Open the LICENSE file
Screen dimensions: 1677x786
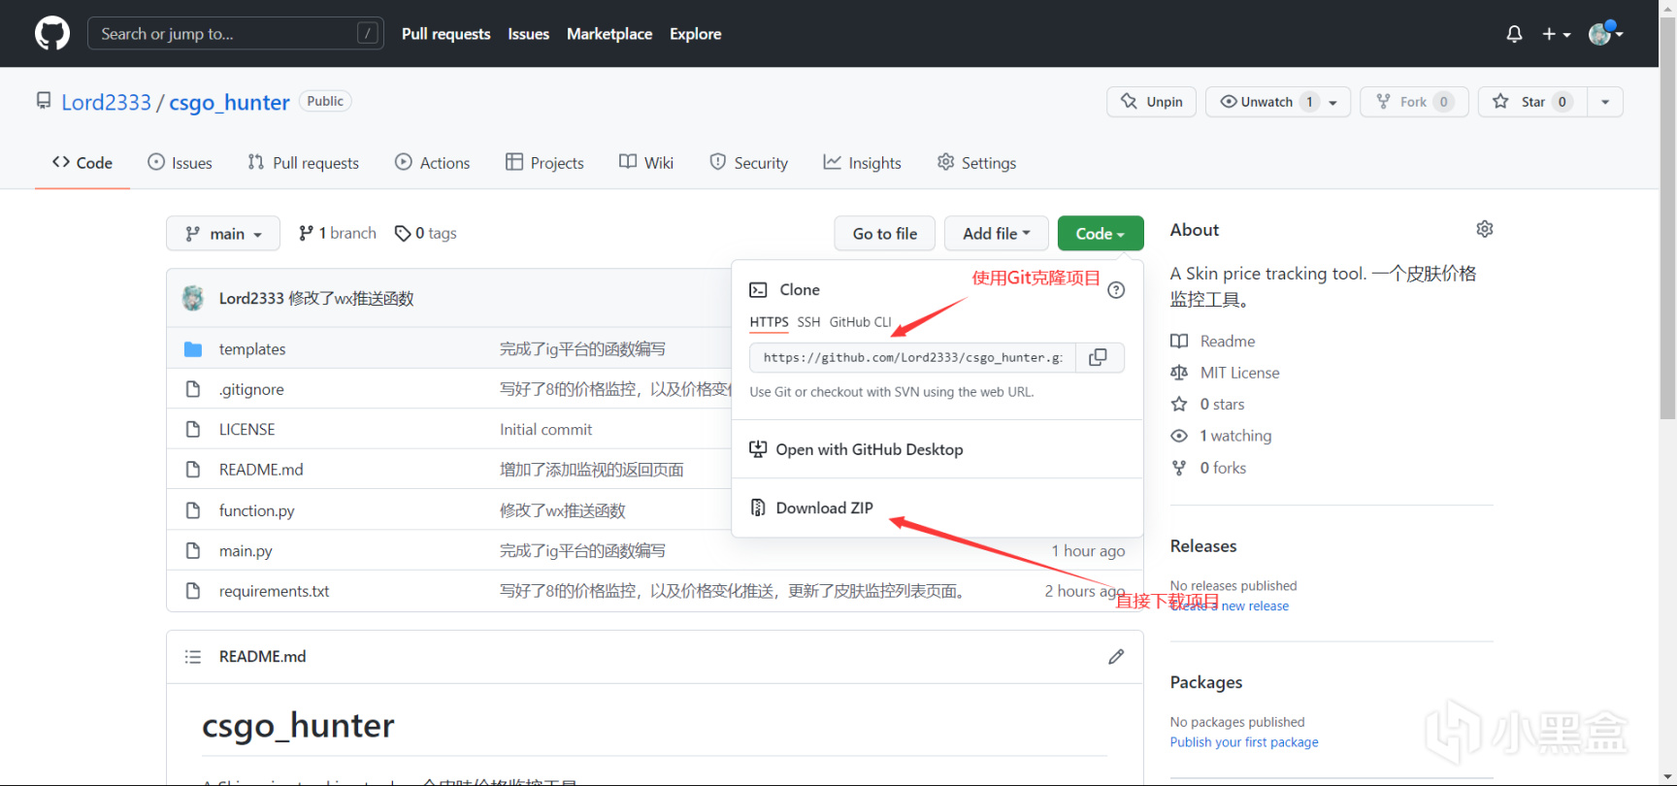(x=247, y=429)
